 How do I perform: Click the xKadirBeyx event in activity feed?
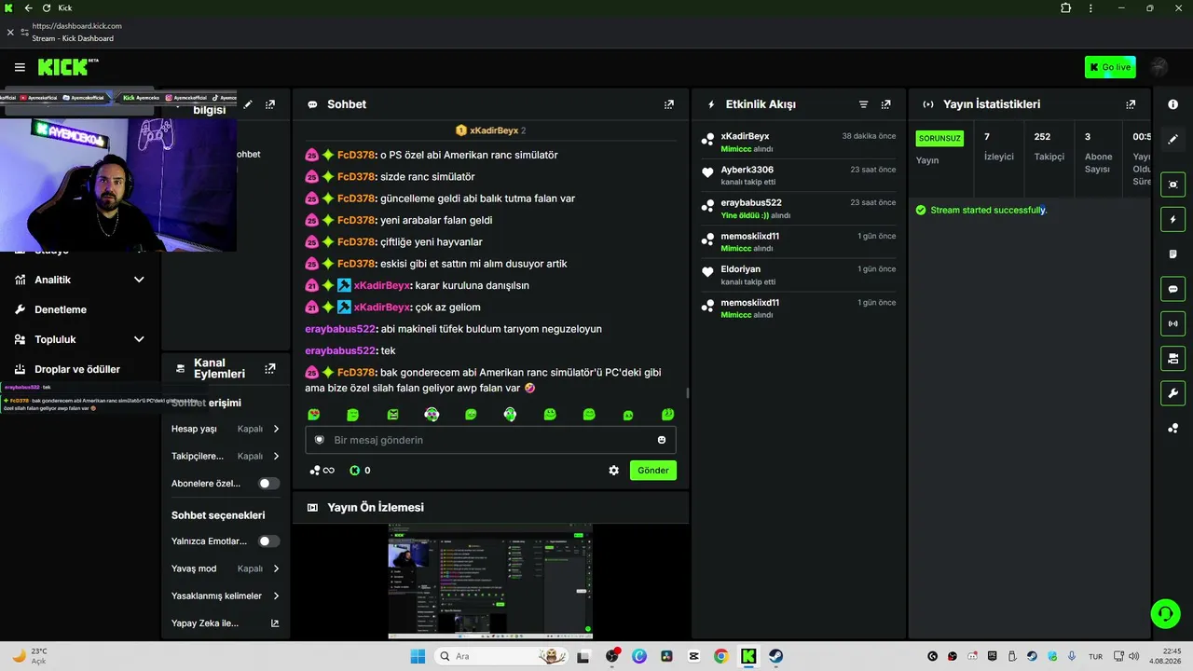tap(799, 142)
